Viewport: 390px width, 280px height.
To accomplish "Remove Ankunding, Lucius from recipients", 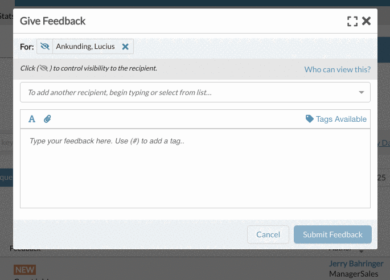I will click(x=125, y=47).
